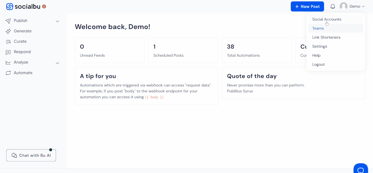Click the Automate loop icon

coord(8,73)
